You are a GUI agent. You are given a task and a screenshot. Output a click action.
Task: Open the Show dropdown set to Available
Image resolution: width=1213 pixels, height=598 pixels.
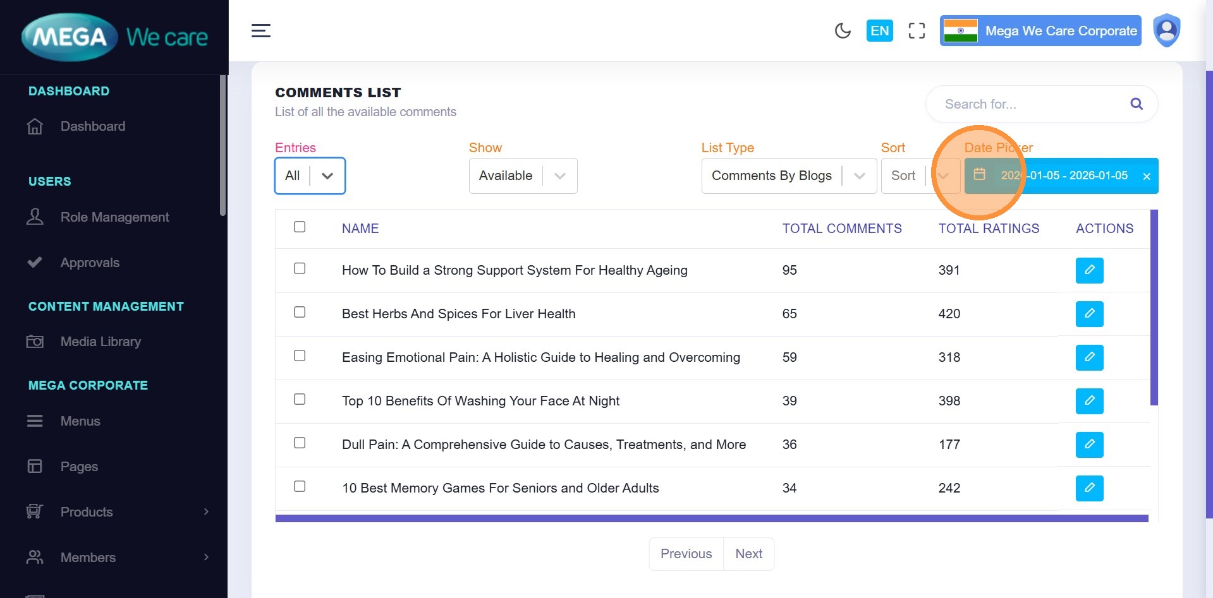523,176
